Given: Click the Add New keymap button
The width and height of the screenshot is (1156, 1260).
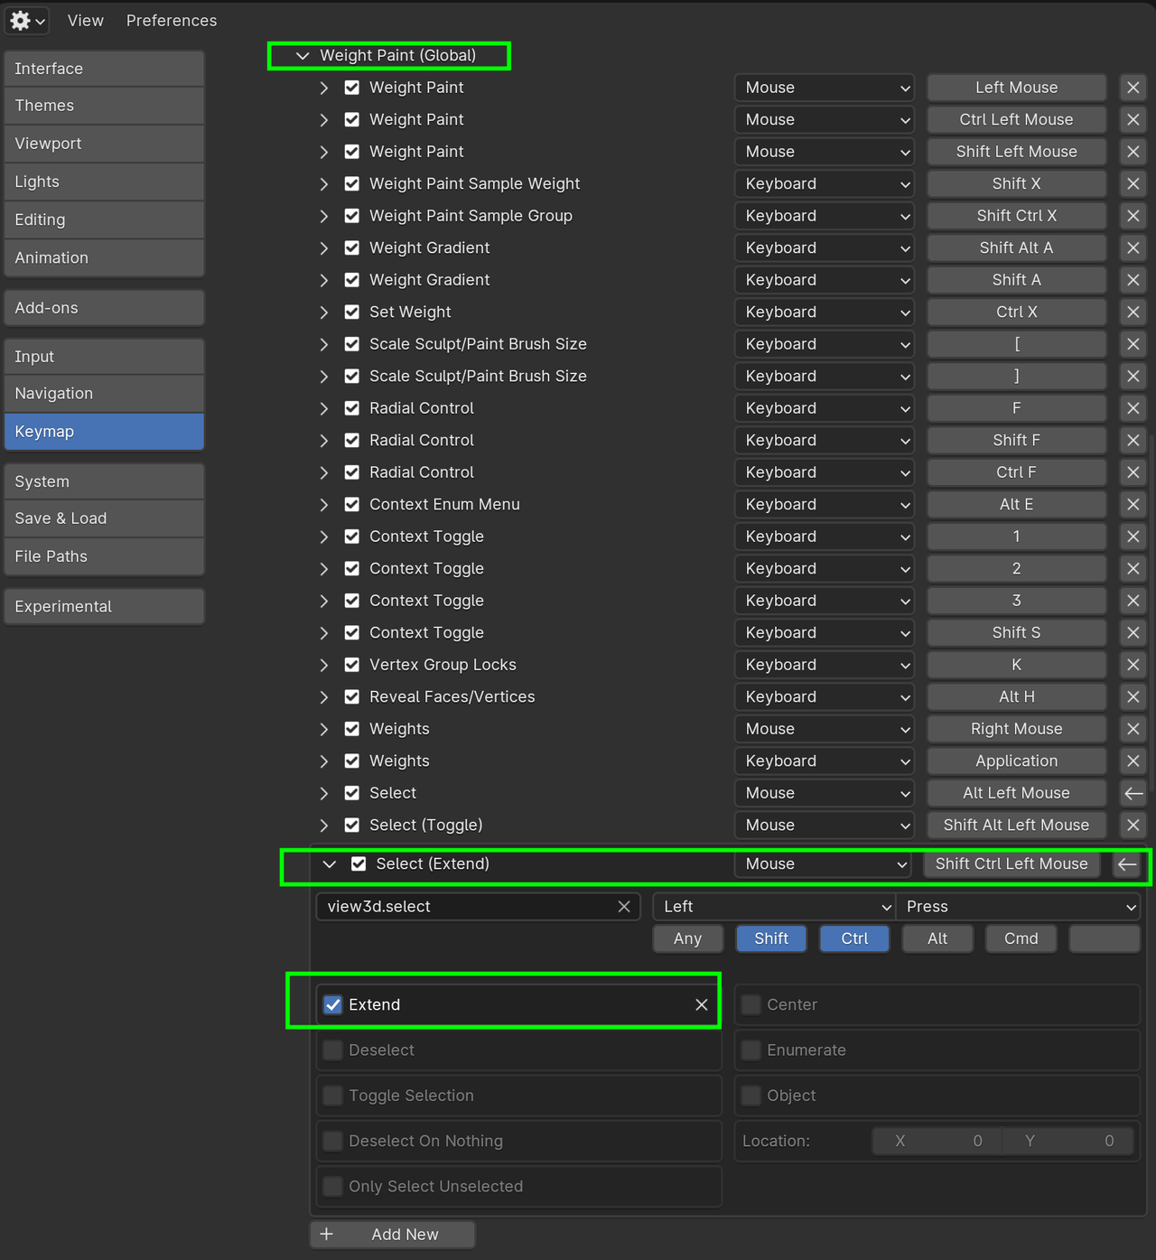Looking at the screenshot, I should [393, 1235].
